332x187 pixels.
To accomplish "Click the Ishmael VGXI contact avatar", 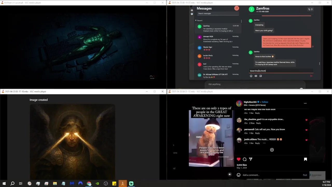I will 199,37.
